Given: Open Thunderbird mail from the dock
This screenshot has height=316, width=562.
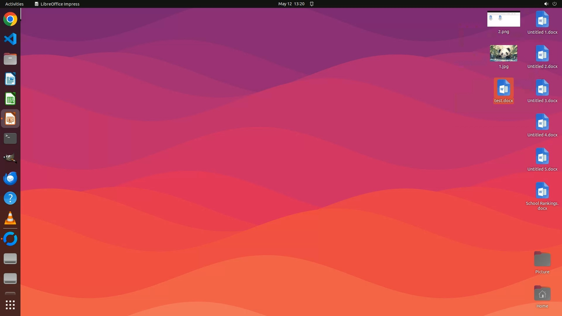Looking at the screenshot, I should [x=10, y=178].
